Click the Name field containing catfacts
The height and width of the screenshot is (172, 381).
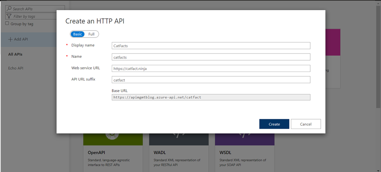point(211,57)
